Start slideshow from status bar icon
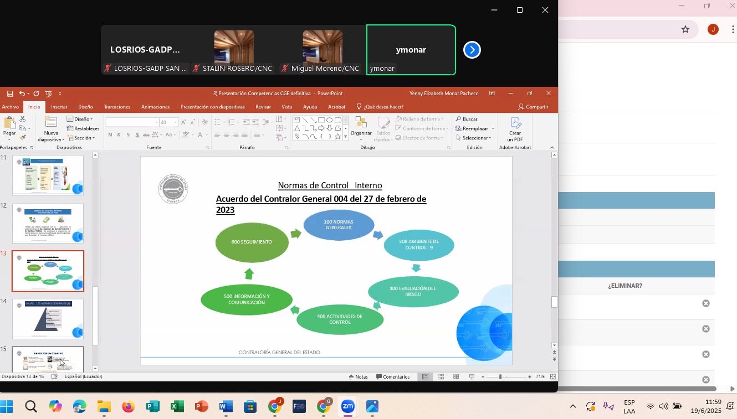The width and height of the screenshot is (737, 419). pyautogui.click(x=472, y=377)
